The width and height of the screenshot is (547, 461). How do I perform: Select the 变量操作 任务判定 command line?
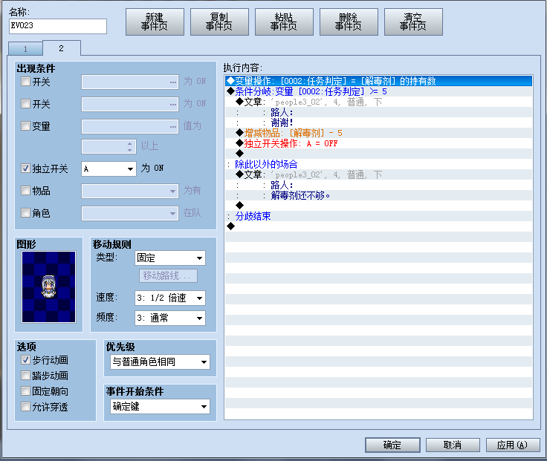coord(378,81)
